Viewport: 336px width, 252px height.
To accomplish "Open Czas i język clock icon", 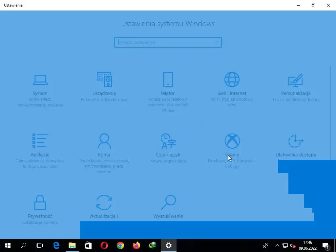I will (168, 141).
